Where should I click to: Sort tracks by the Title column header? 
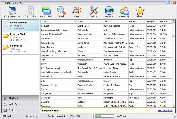pyautogui.click(x=59, y=22)
